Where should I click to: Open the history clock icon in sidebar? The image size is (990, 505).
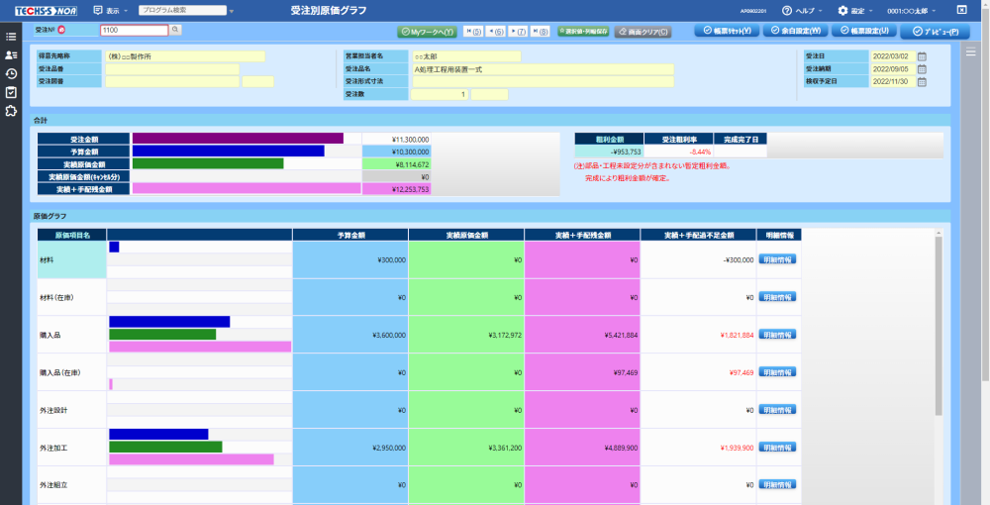click(x=11, y=73)
